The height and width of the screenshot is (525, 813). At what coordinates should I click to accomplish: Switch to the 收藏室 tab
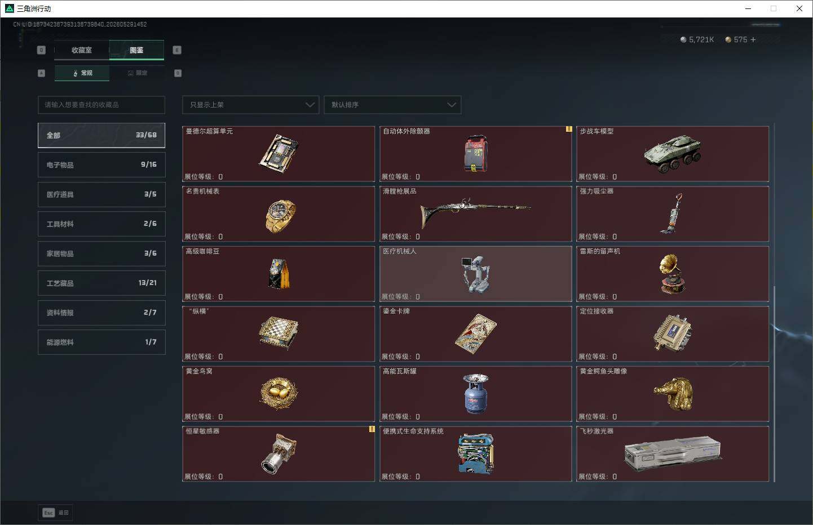click(x=82, y=50)
